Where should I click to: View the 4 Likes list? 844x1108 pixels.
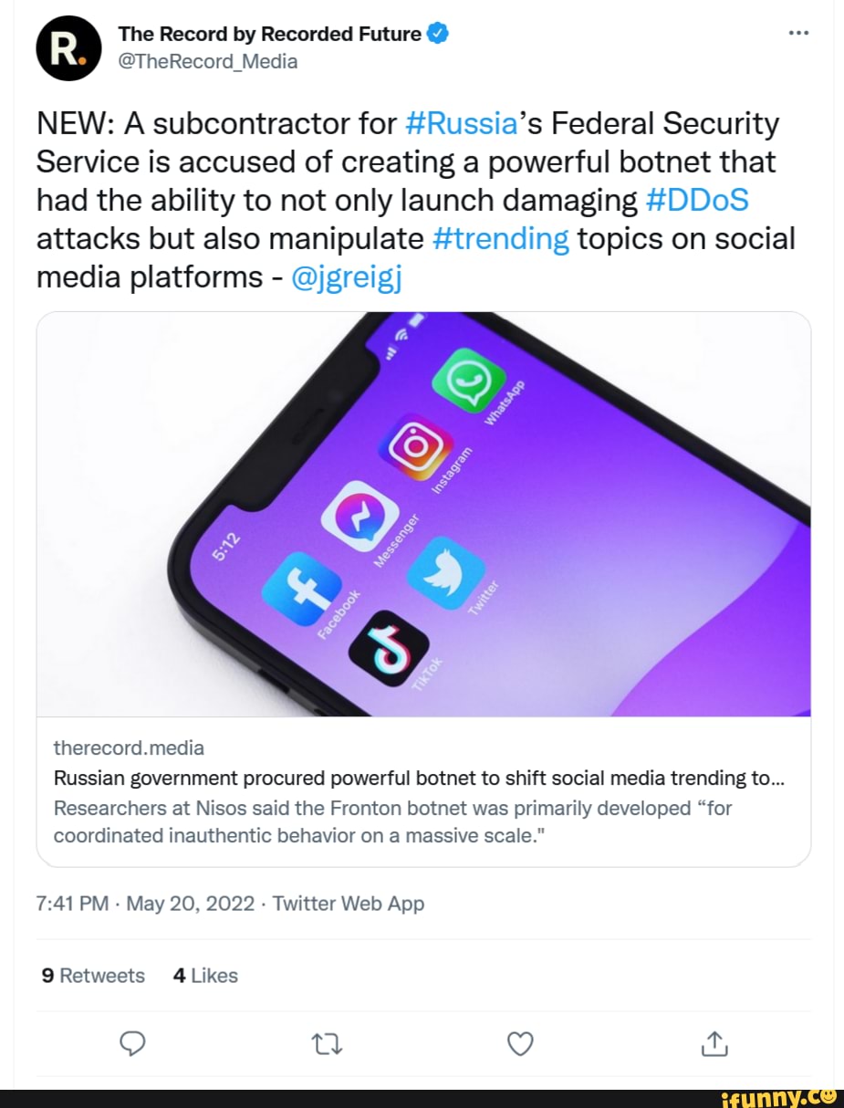(205, 976)
